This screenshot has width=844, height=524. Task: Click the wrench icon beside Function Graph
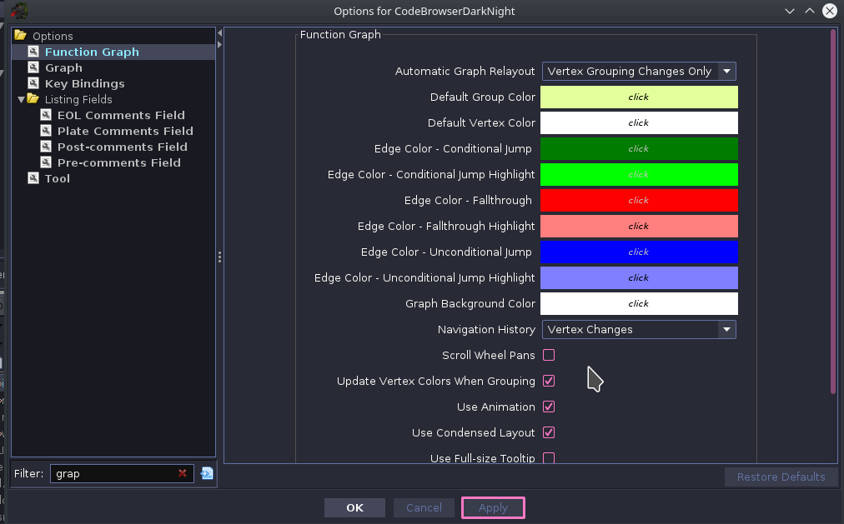pyautogui.click(x=33, y=52)
